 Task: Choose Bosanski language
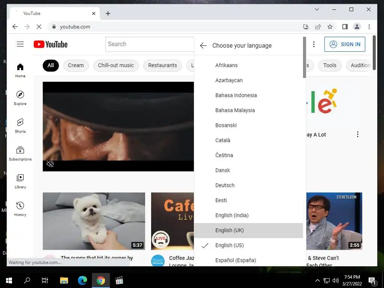[x=249, y=125]
